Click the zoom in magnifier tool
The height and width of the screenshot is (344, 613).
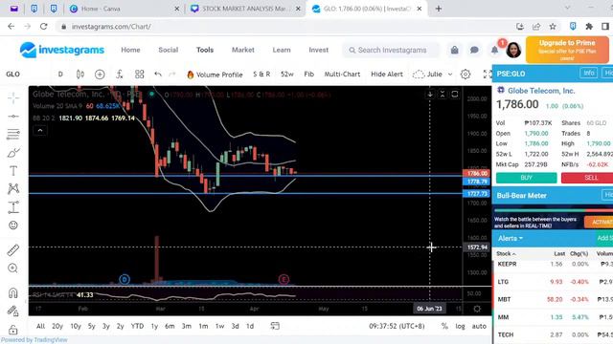[13, 269]
